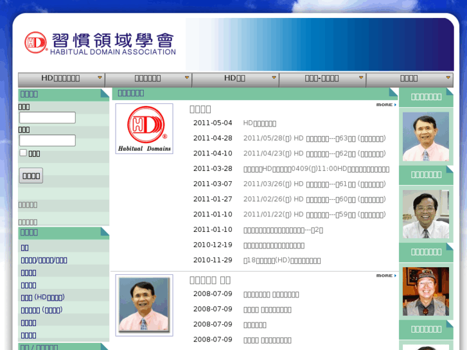Click the more link above the 2008-07-09 list
Screen dimensions: 467x350
pos(386,276)
